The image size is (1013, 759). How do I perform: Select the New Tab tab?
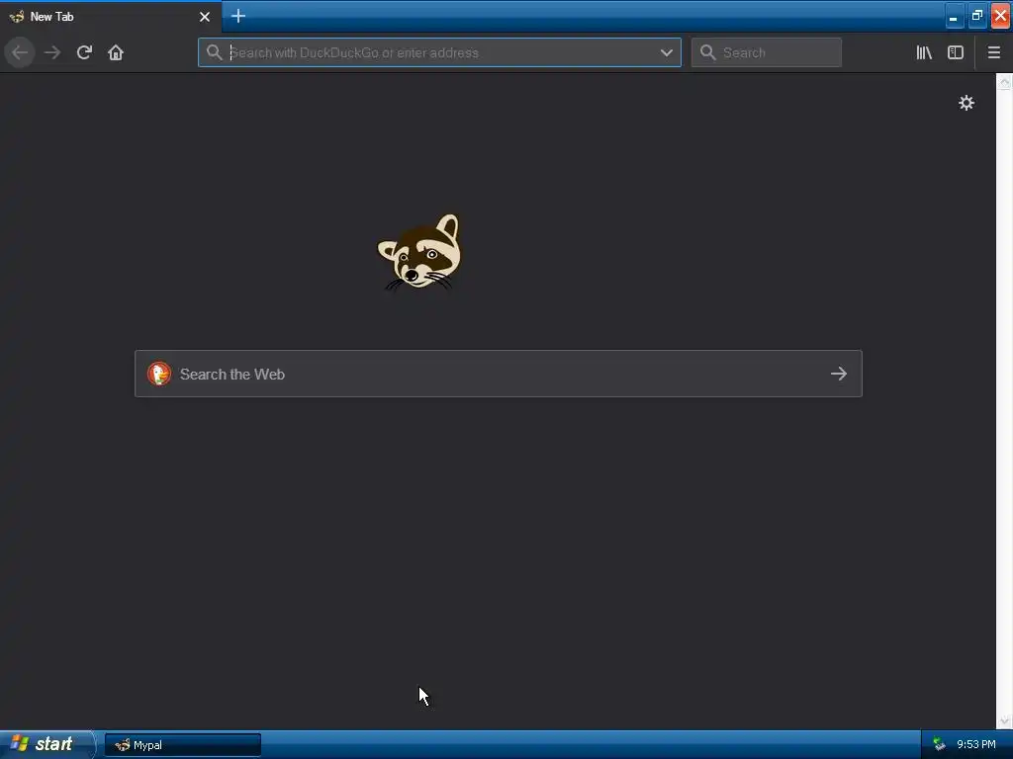(111, 17)
